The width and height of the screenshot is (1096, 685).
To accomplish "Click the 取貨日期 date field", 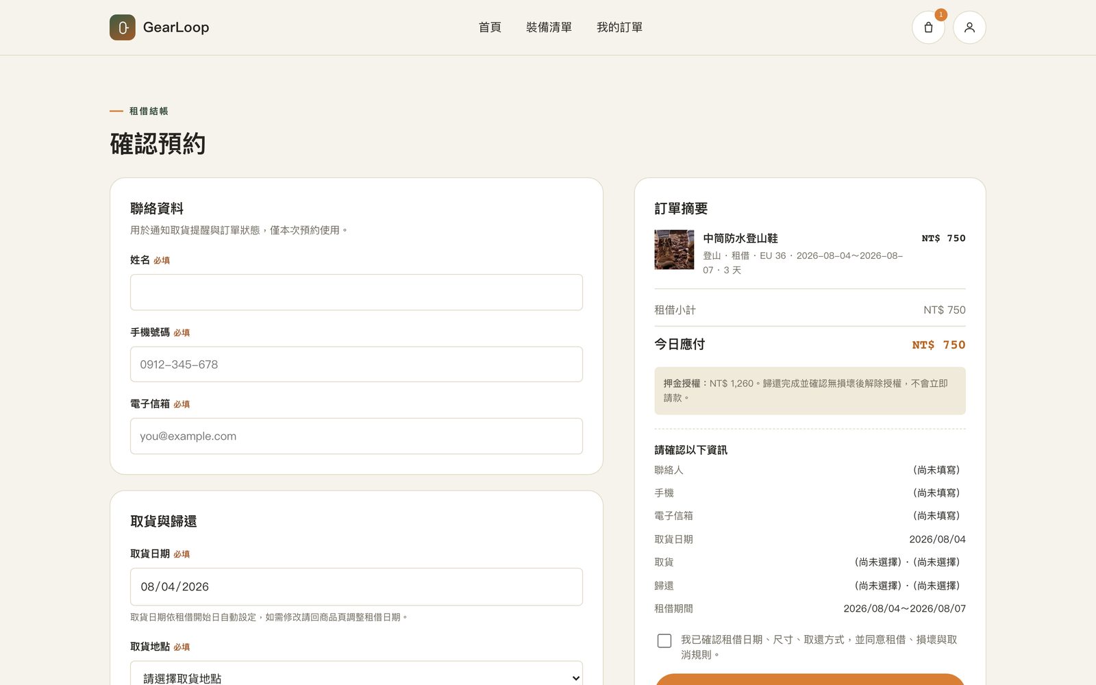I will (356, 587).
